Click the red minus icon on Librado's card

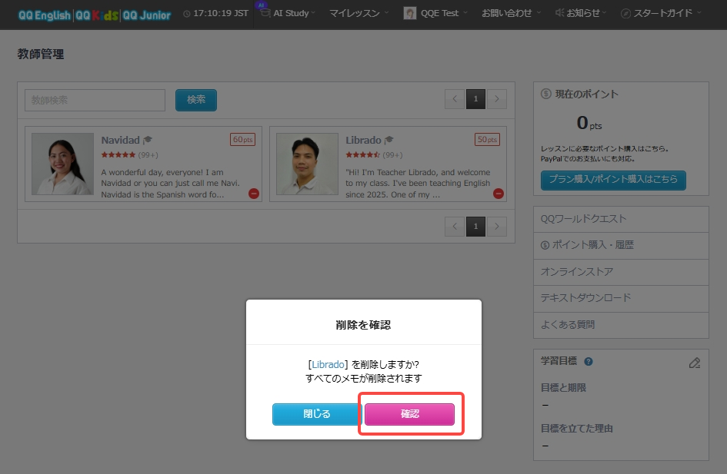[498, 194]
